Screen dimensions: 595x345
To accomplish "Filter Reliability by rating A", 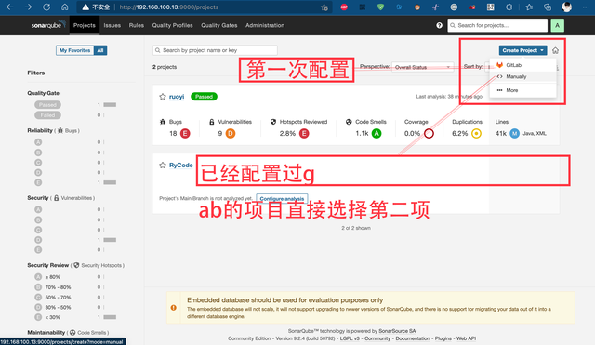I will [x=38, y=142].
